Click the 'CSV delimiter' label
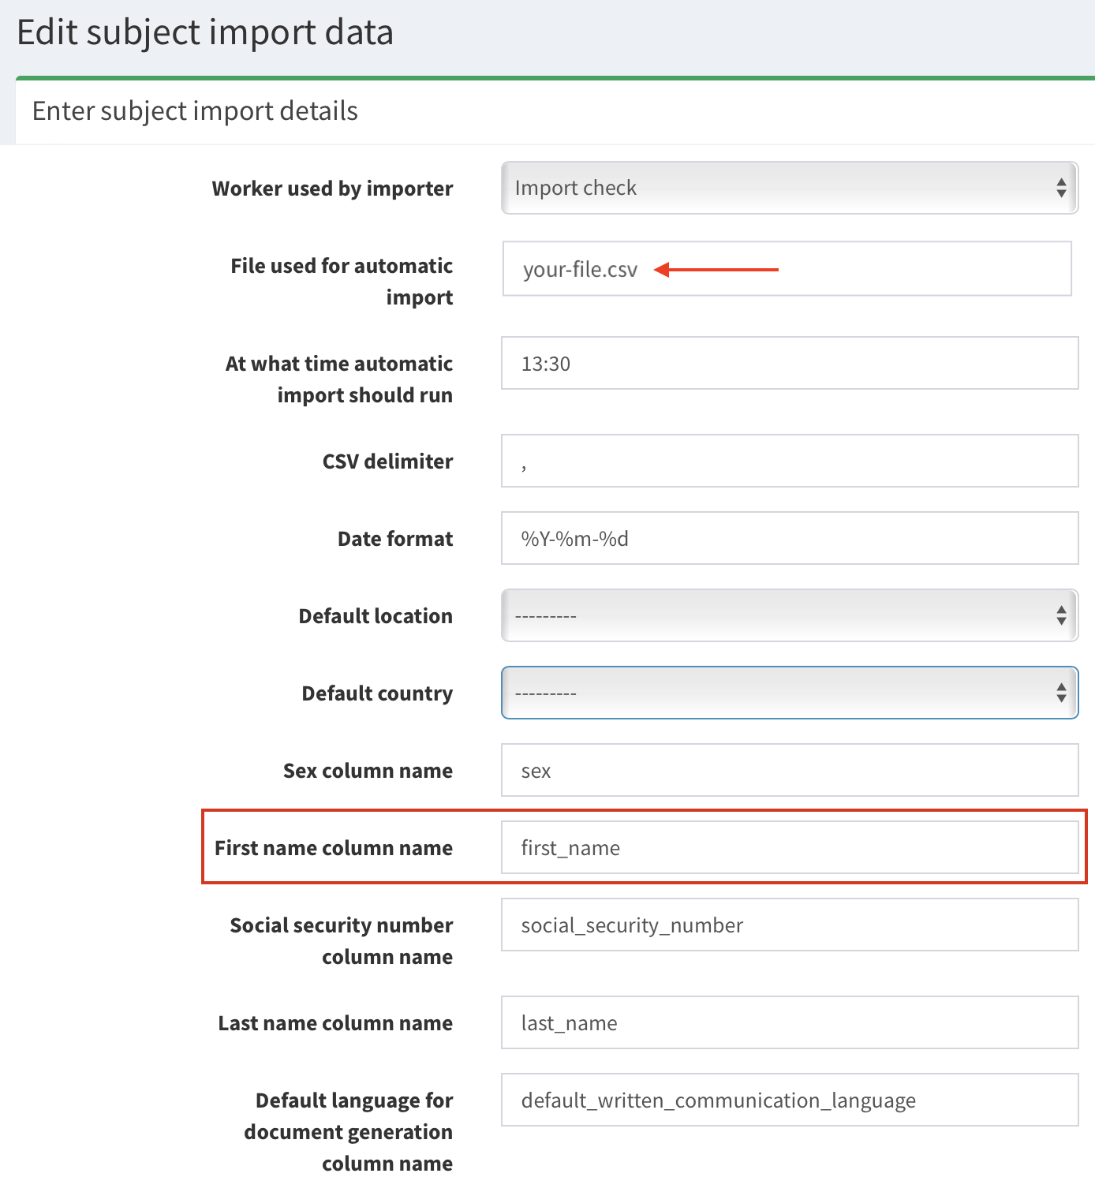Screen dimensions: 1095x1177 pyautogui.click(x=387, y=461)
